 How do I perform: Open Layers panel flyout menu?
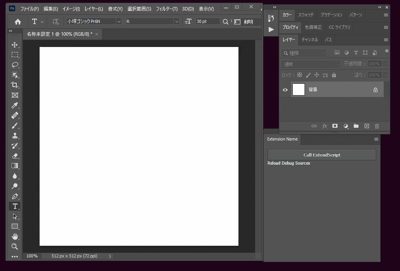(x=386, y=40)
